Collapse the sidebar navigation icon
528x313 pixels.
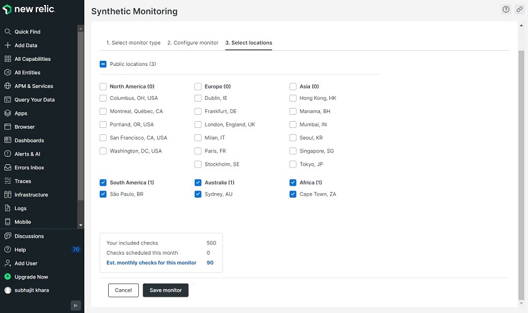click(76, 305)
